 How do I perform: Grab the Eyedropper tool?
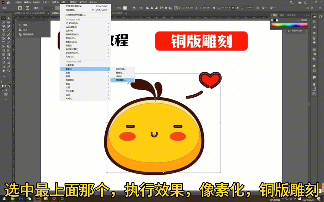click(x=3, y=58)
